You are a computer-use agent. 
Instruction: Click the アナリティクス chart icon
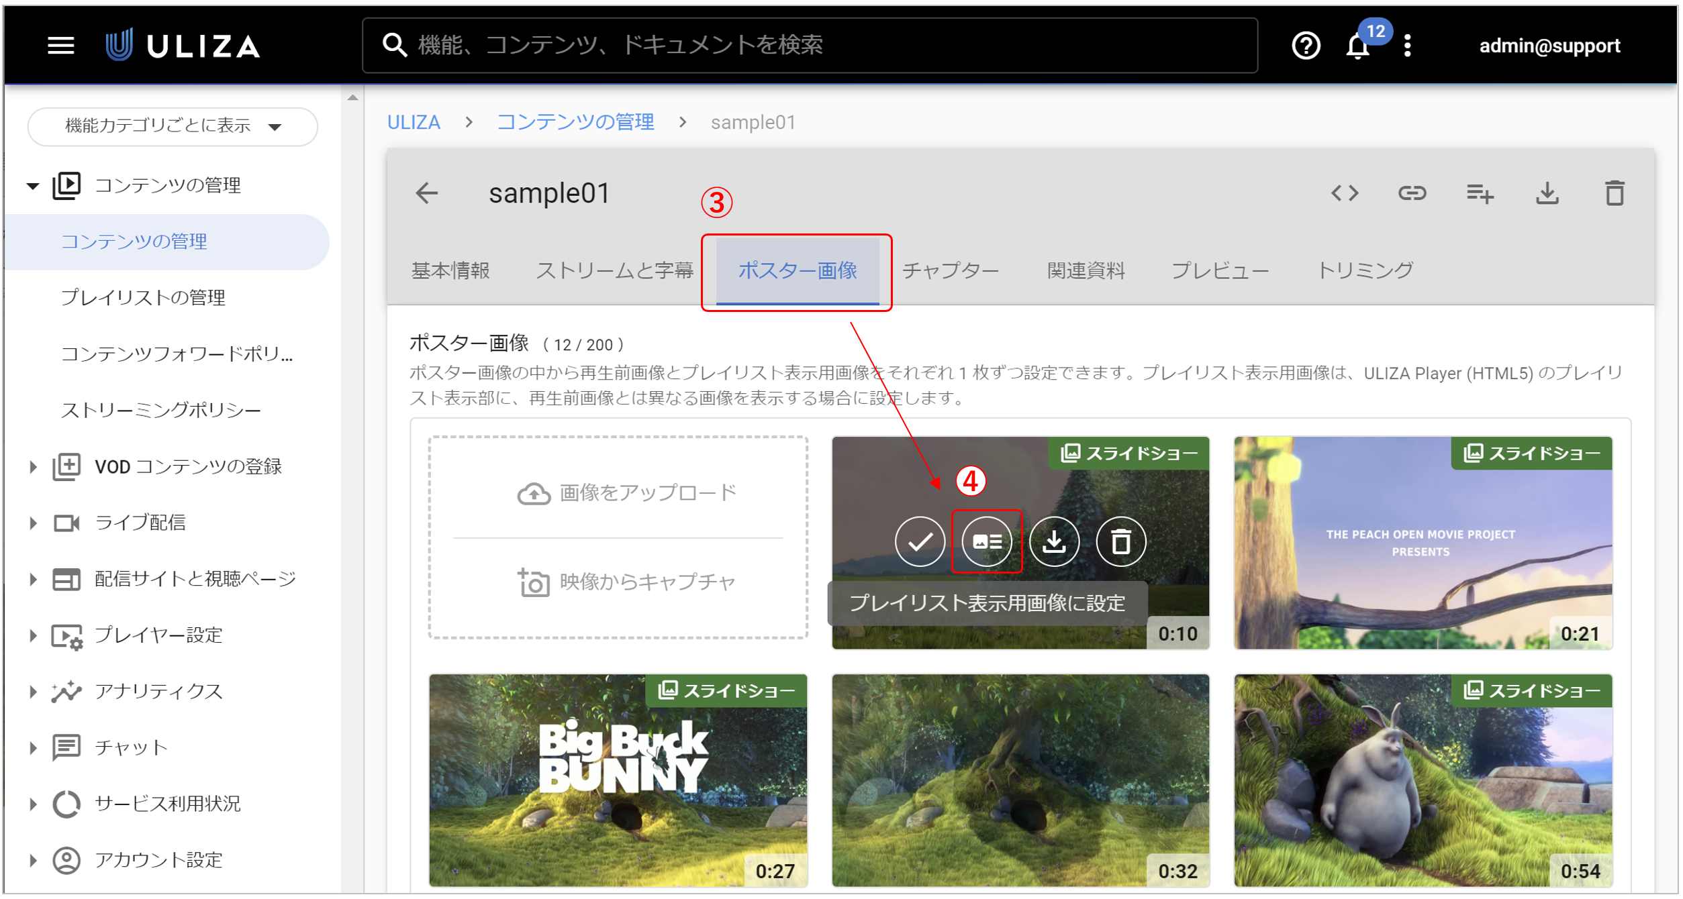pos(66,691)
